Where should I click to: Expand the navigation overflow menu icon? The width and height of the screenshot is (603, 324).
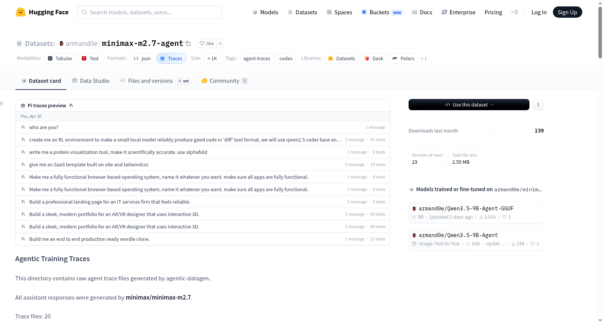(x=514, y=12)
